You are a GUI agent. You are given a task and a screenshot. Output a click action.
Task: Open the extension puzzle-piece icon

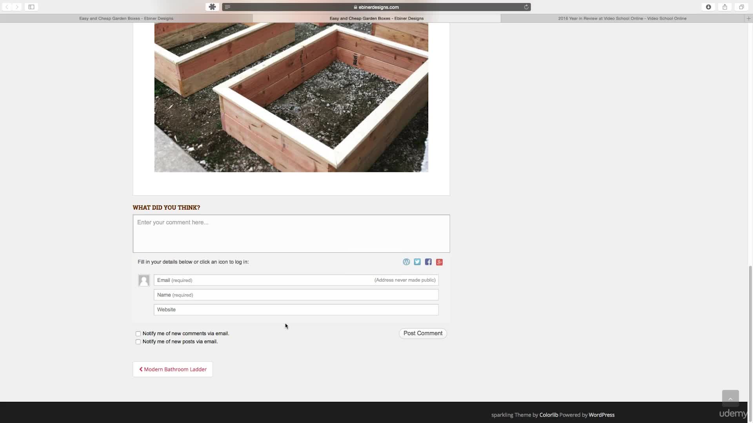coord(212,7)
